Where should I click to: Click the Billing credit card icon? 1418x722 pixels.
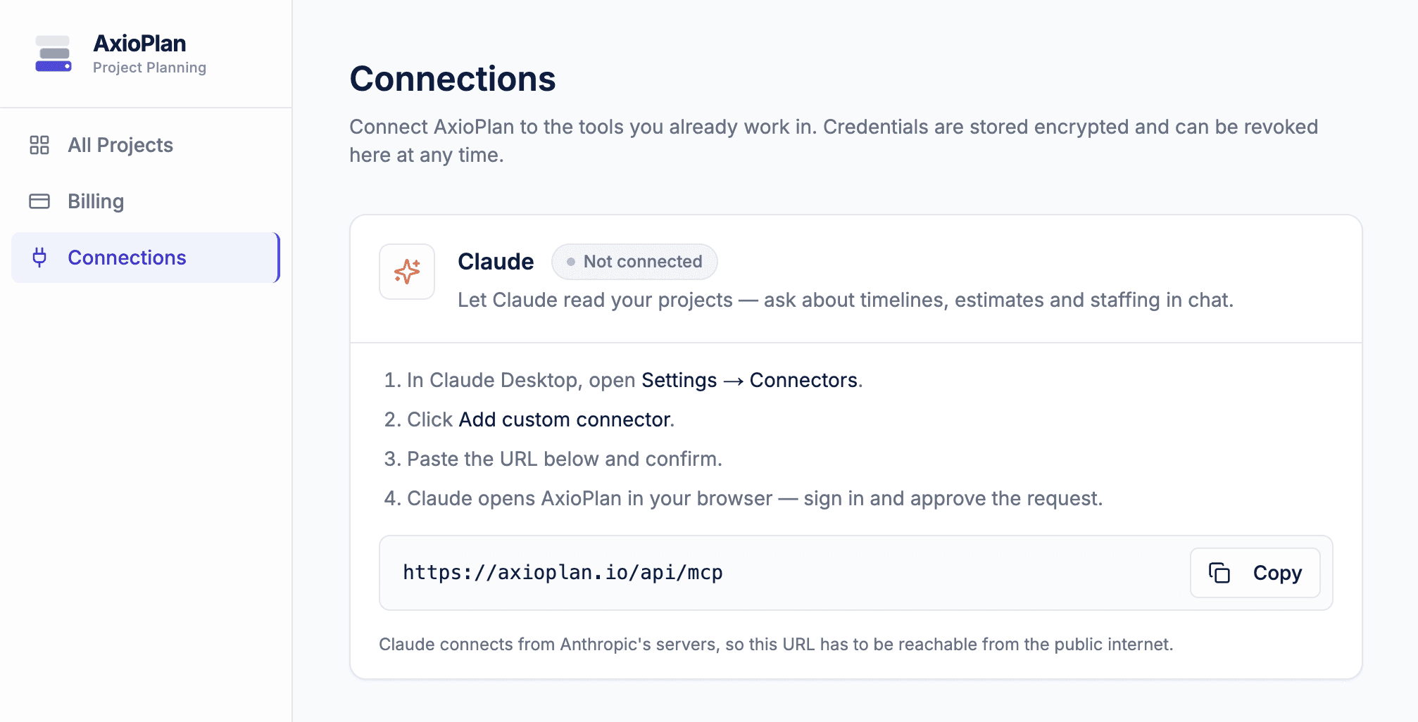pos(39,201)
